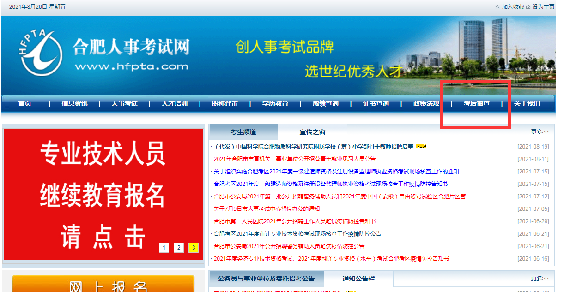
Task: Open the 考后抽查 navigation item
Action: coord(476,104)
